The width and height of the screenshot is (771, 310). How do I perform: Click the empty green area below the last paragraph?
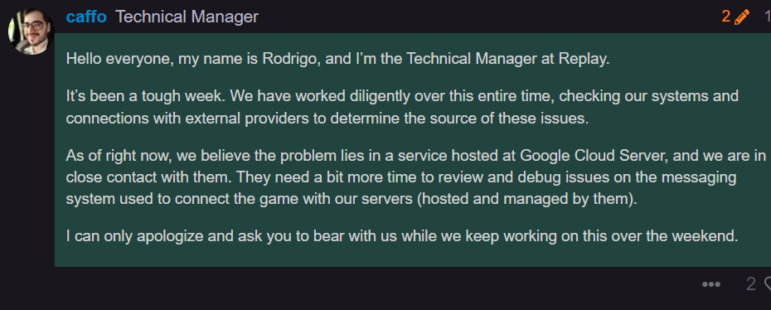[413, 256]
